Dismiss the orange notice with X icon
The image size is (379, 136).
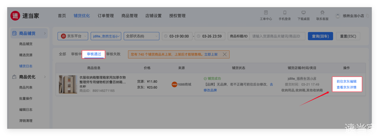pyautogui.click(x=224, y=54)
